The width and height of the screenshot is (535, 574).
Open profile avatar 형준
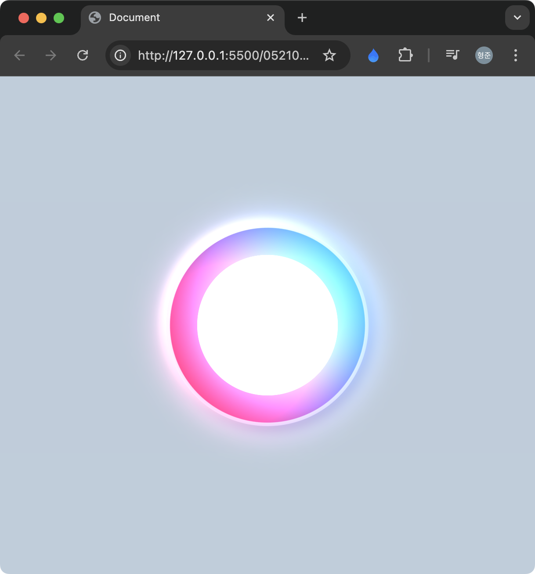pyautogui.click(x=484, y=55)
